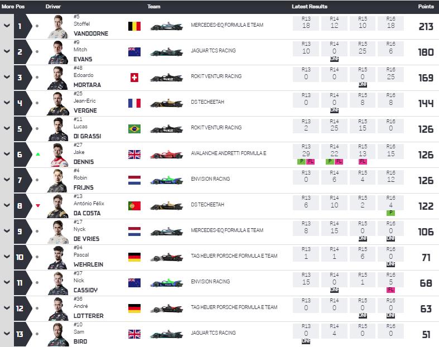439x347 pixels.
Task: Click the Portuguese flag next to Da Costa
Action: point(134,206)
